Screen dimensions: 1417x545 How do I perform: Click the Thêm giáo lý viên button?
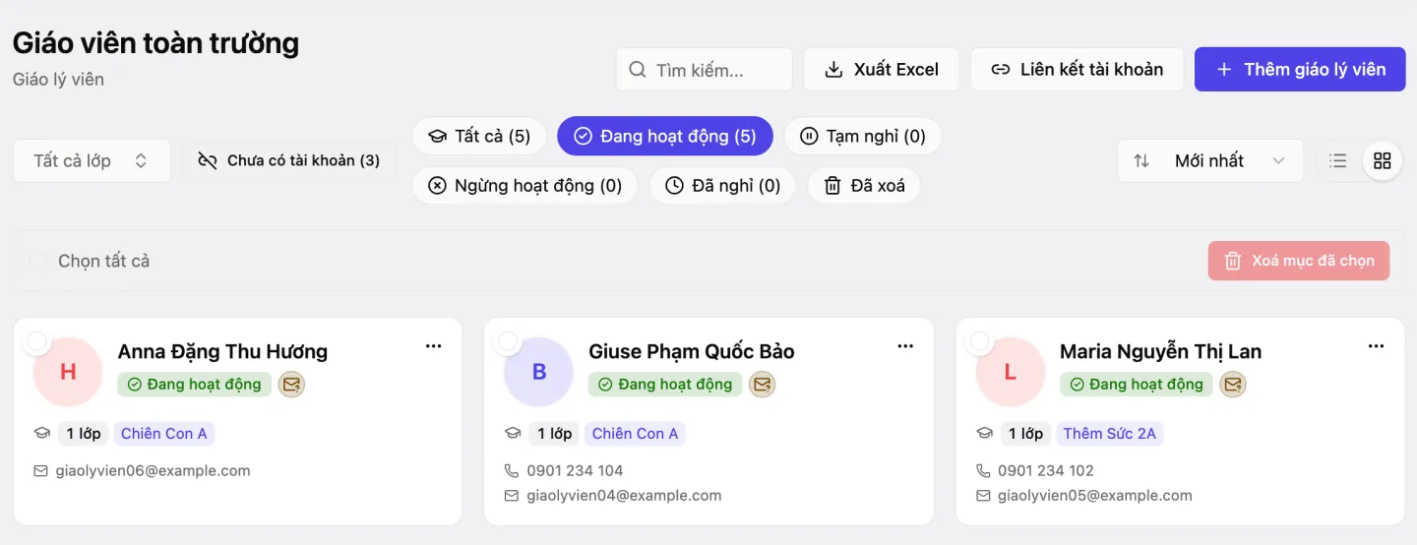point(1300,70)
